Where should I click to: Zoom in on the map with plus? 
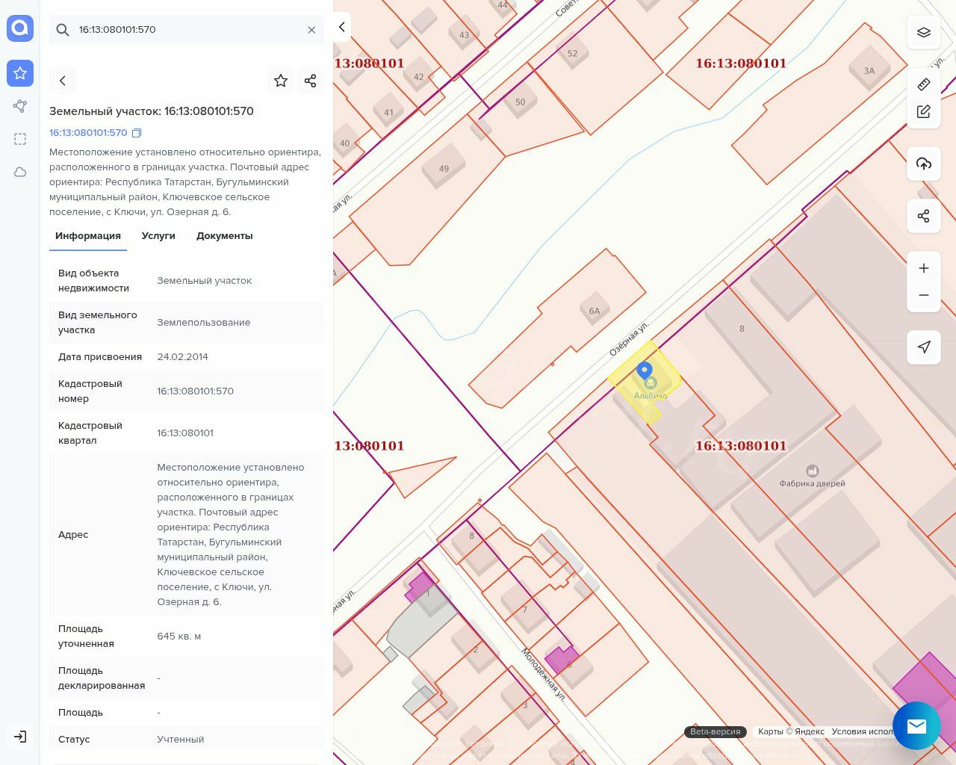click(924, 268)
